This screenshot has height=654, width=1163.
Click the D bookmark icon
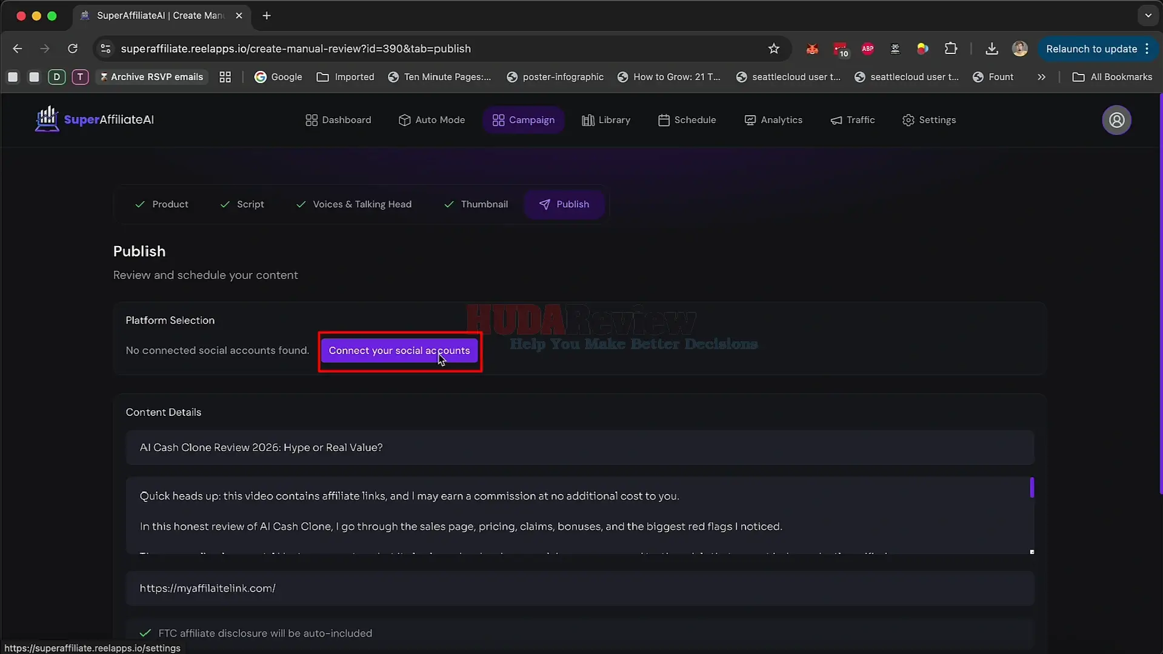(56, 77)
